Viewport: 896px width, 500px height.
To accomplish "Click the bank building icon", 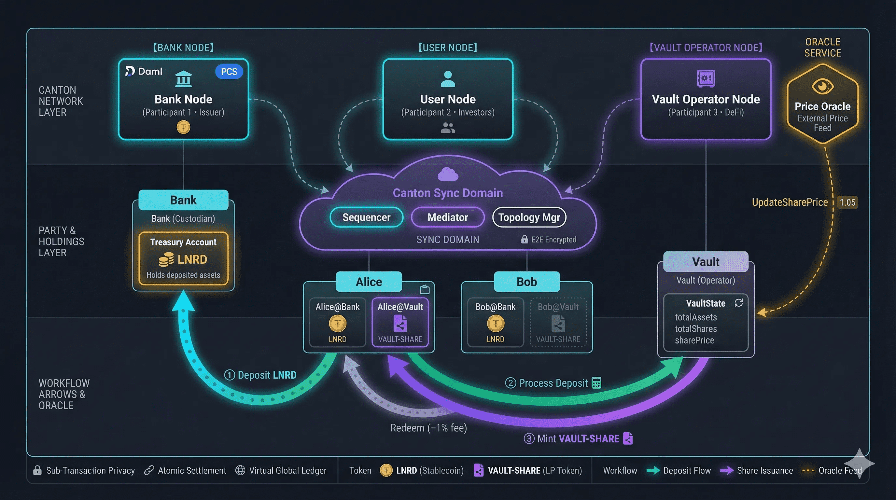I will point(183,78).
